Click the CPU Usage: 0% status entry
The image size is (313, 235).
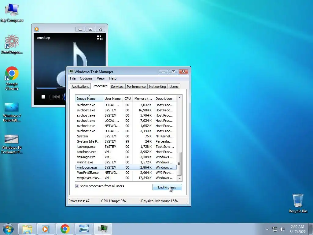click(x=113, y=201)
